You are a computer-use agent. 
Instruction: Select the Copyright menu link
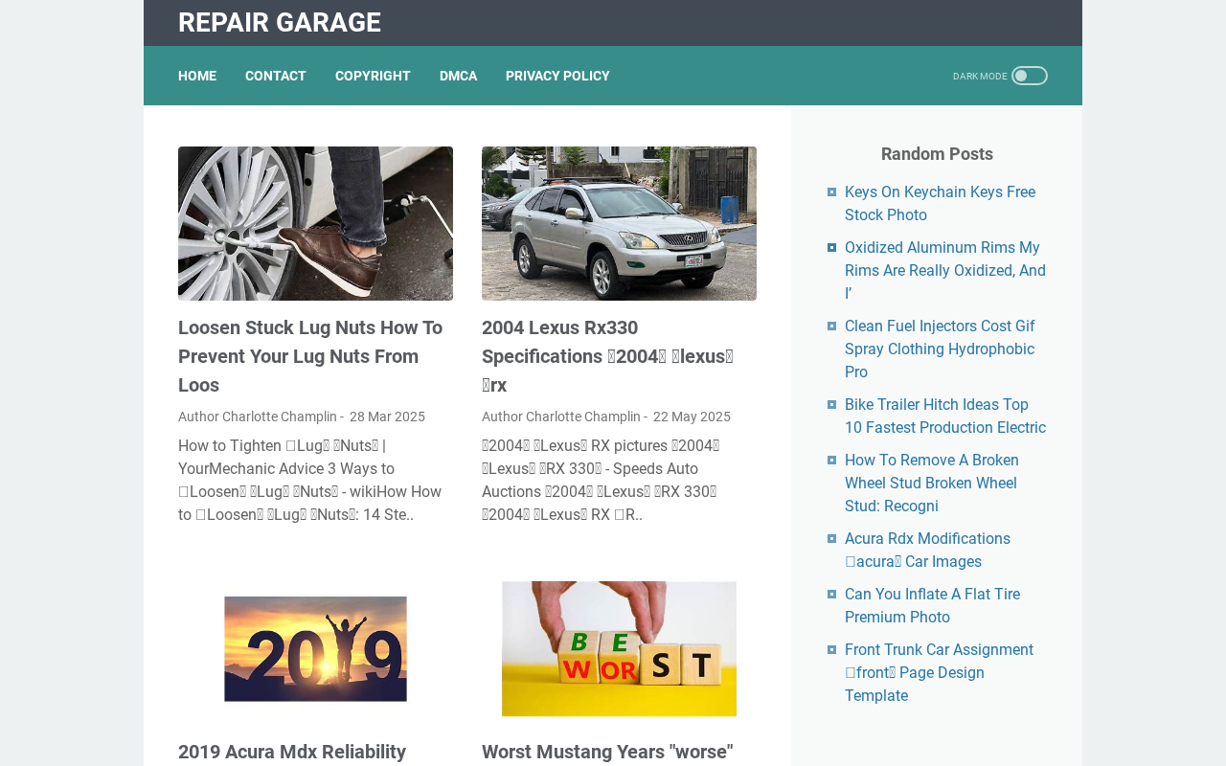tap(373, 76)
